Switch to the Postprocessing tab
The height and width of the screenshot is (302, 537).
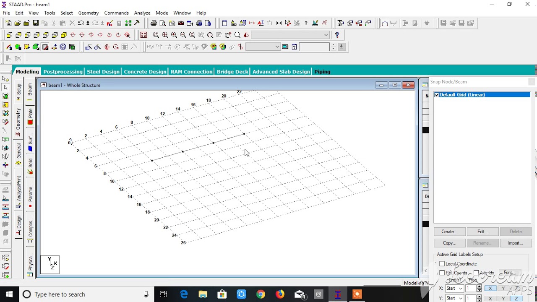click(63, 72)
